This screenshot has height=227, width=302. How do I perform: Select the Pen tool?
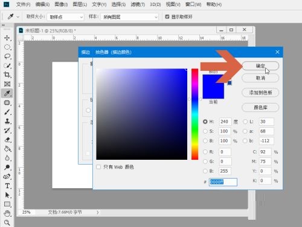point(7,177)
